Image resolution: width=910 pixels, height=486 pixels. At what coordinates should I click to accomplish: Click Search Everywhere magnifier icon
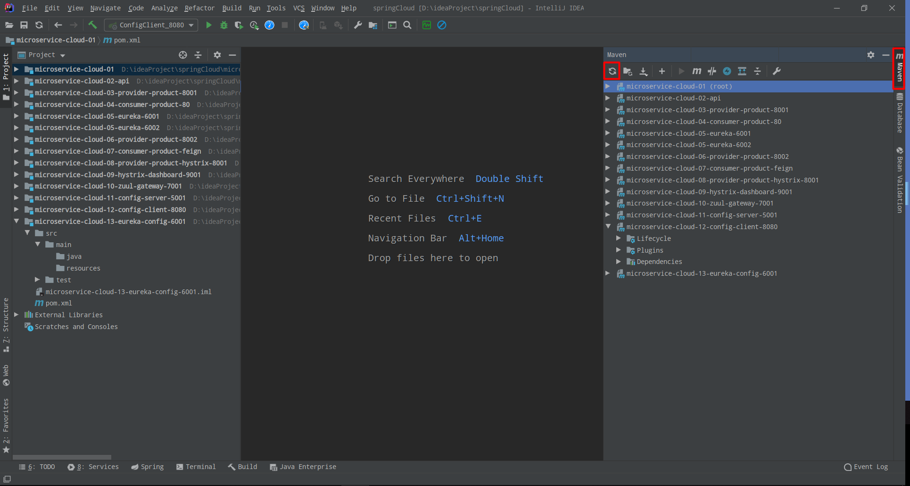407,25
